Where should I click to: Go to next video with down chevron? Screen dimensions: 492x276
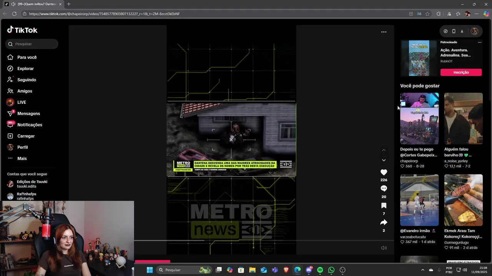[384, 160]
